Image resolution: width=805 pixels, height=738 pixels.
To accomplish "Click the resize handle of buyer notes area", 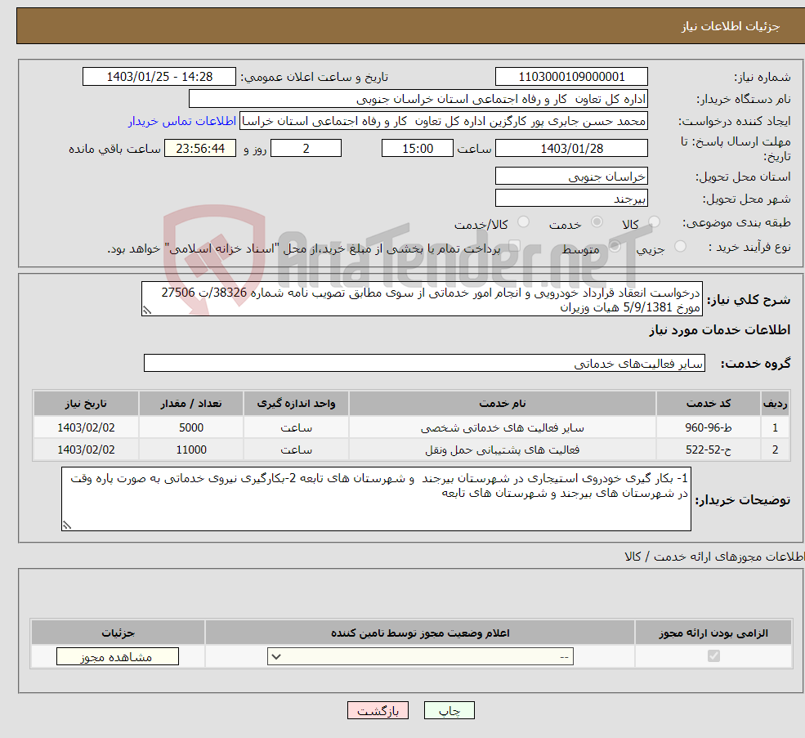I will point(67,525).
